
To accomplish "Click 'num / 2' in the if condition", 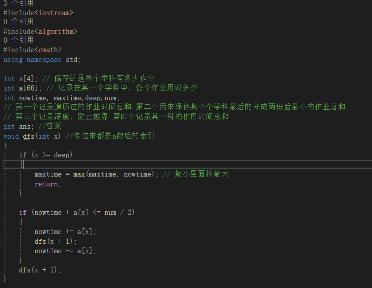I will click(118, 212).
